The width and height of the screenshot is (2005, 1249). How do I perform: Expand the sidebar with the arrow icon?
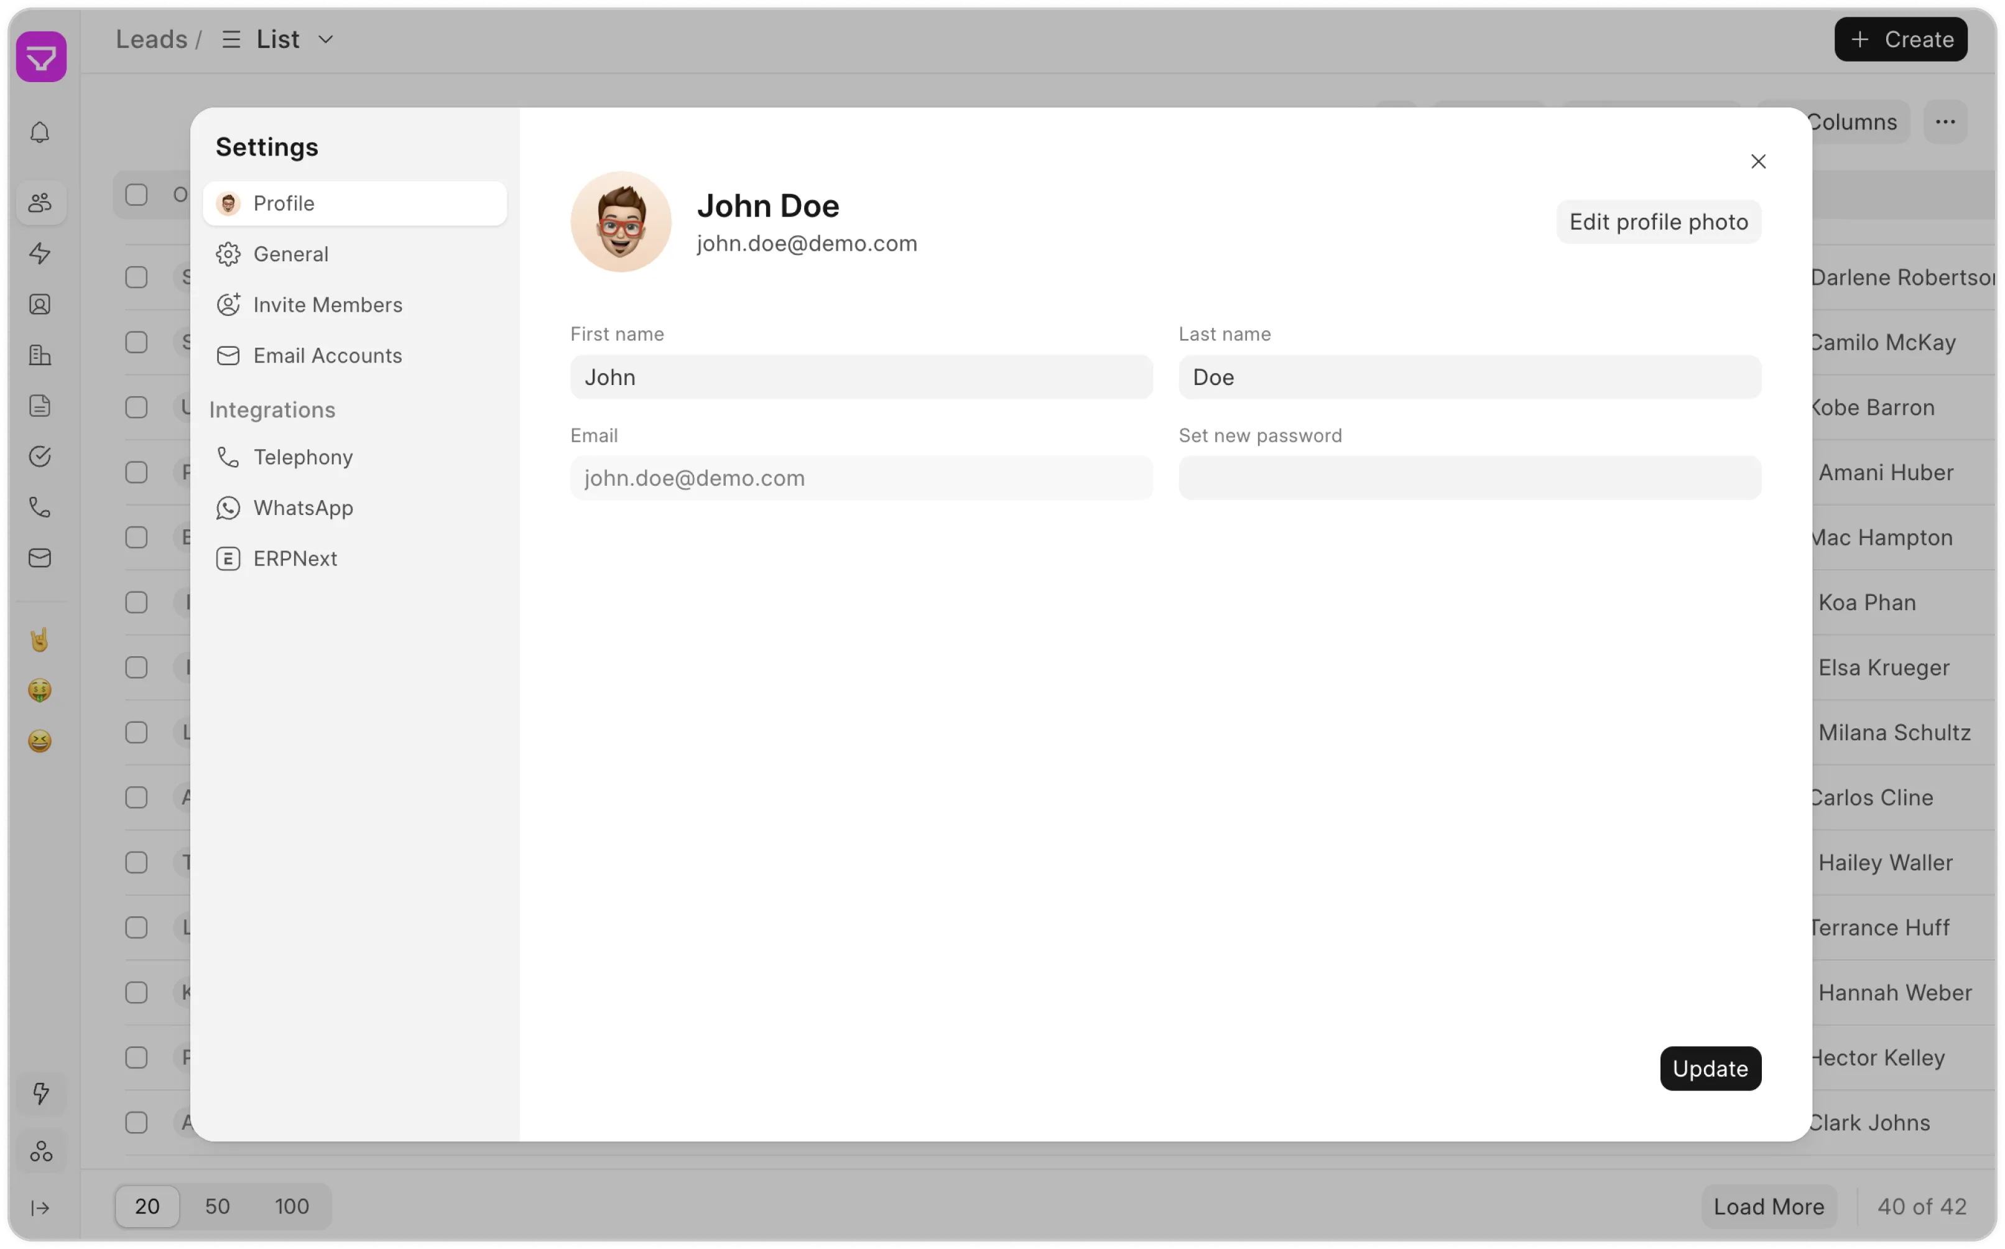point(40,1208)
